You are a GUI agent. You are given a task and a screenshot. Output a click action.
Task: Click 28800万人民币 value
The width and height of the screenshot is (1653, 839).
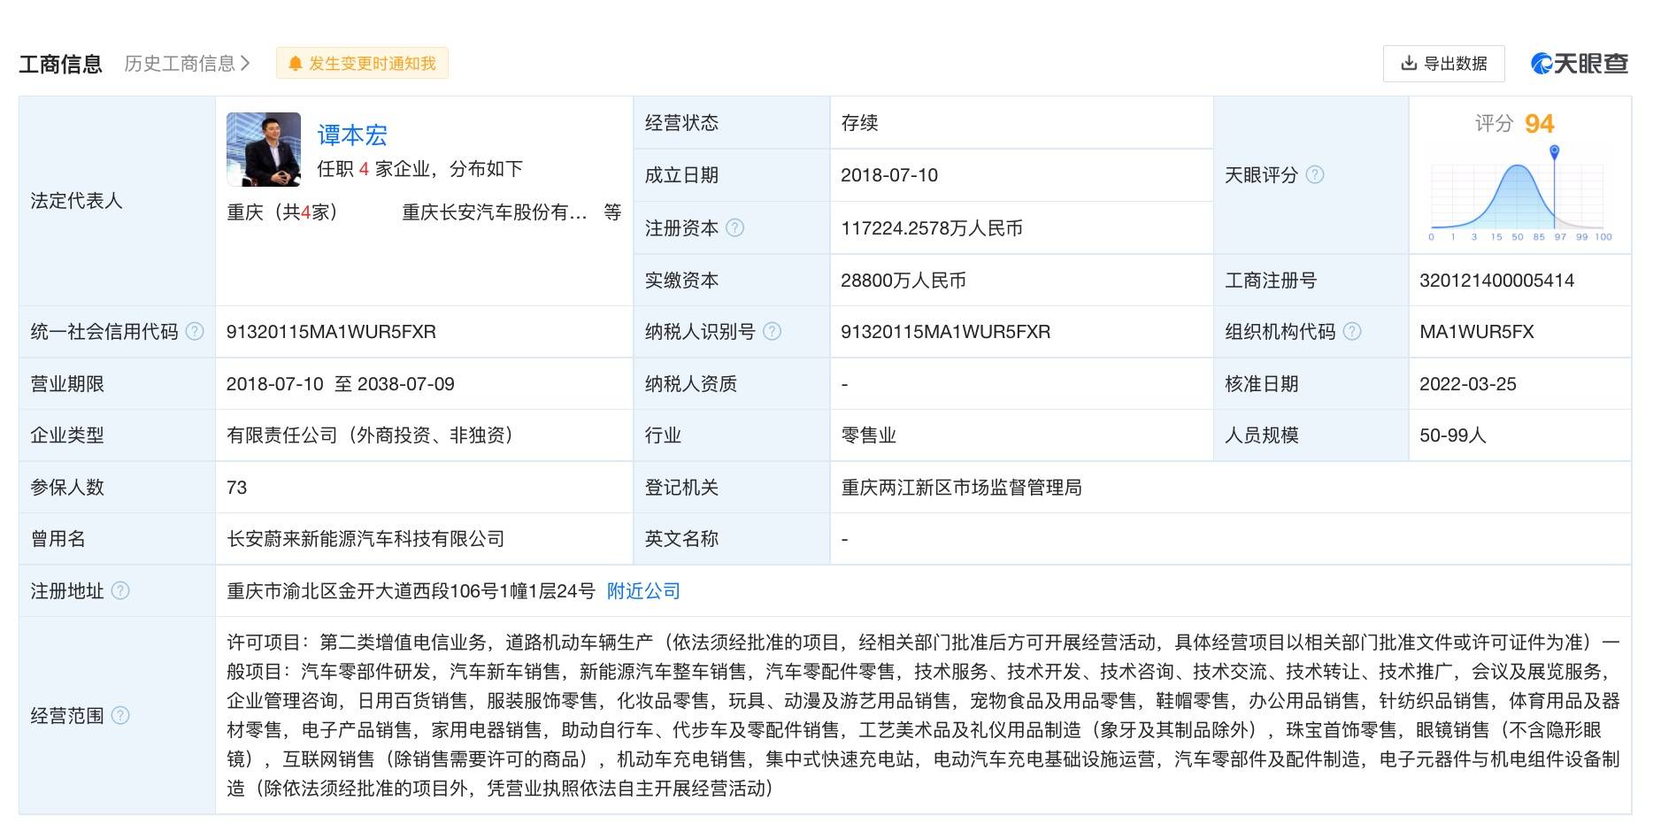(x=903, y=281)
